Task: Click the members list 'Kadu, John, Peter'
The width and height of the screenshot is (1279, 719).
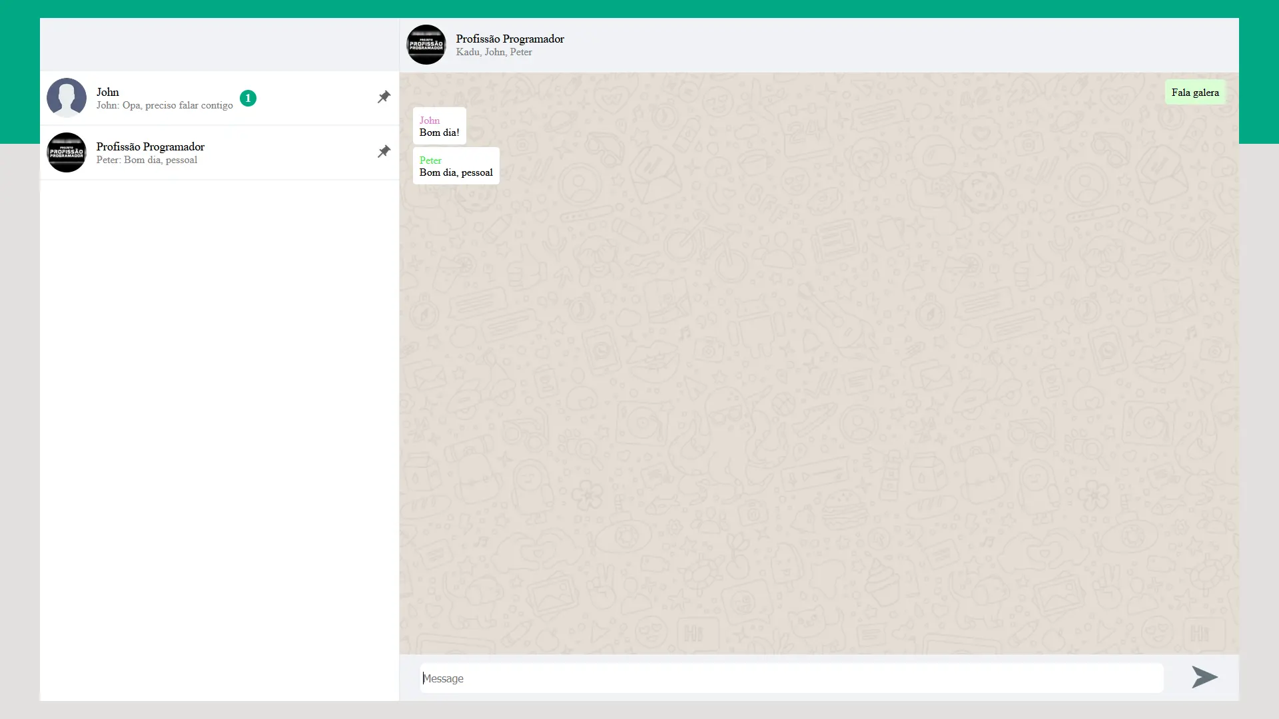Action: pyautogui.click(x=494, y=52)
